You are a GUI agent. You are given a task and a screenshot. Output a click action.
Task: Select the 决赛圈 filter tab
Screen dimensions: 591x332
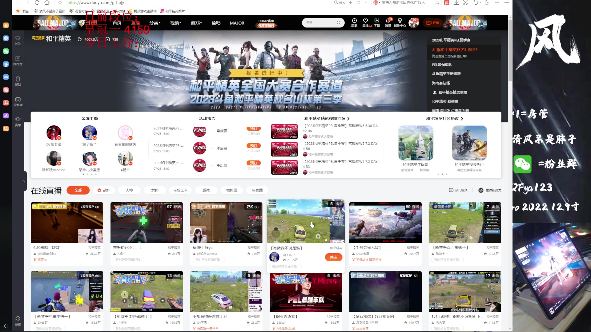pos(257,190)
